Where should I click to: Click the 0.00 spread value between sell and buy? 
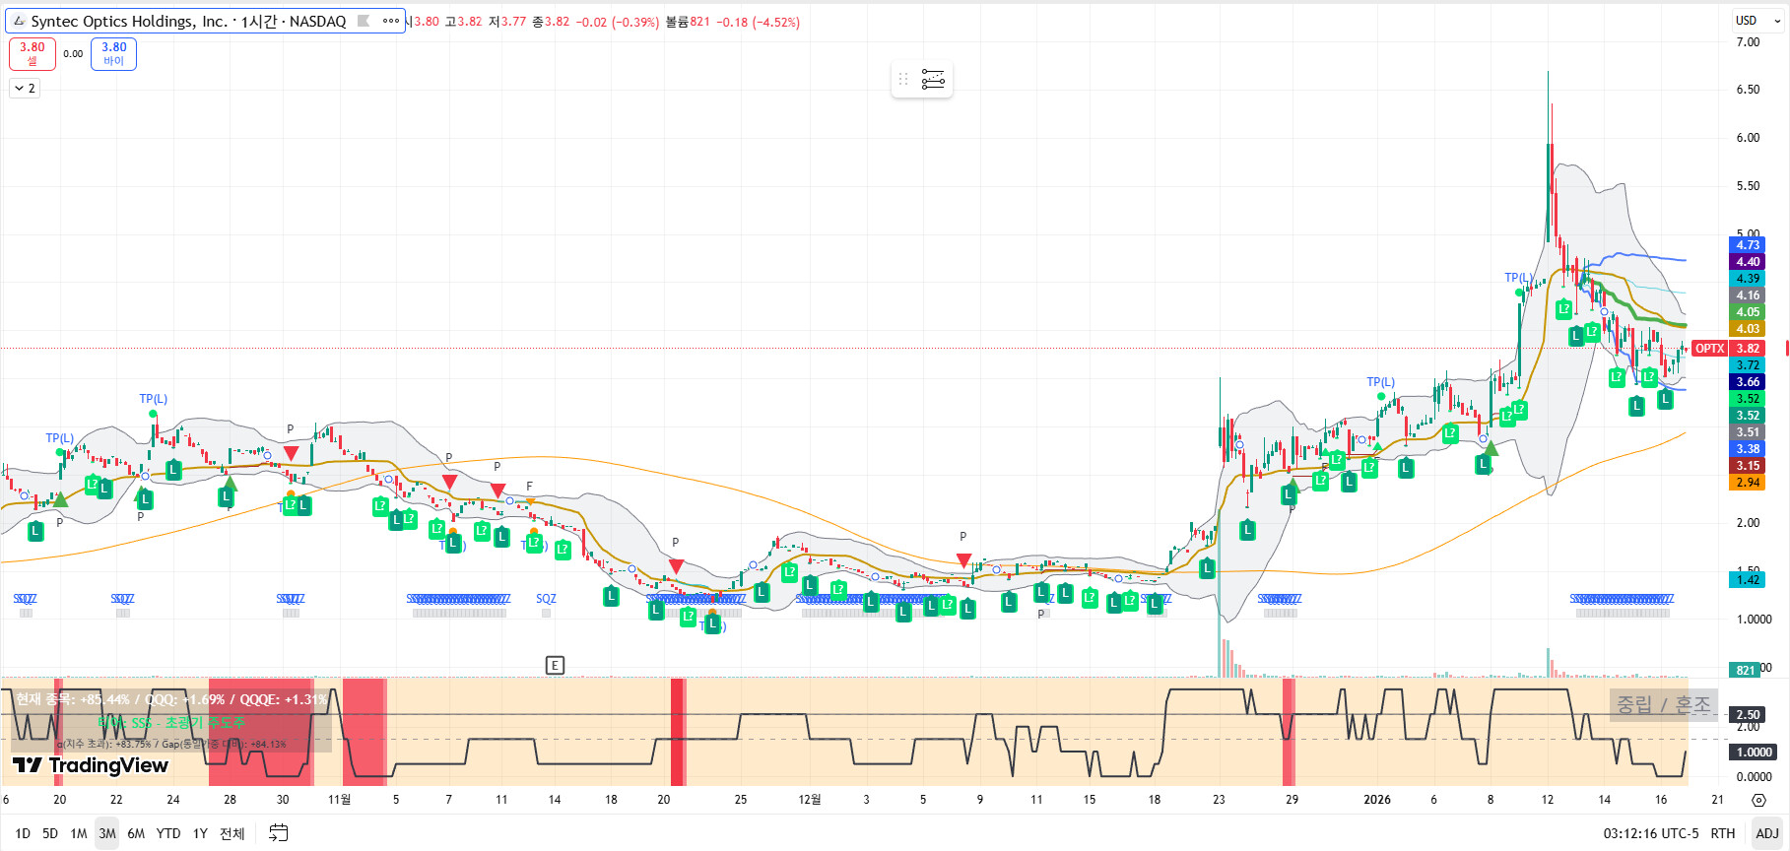pos(73,54)
